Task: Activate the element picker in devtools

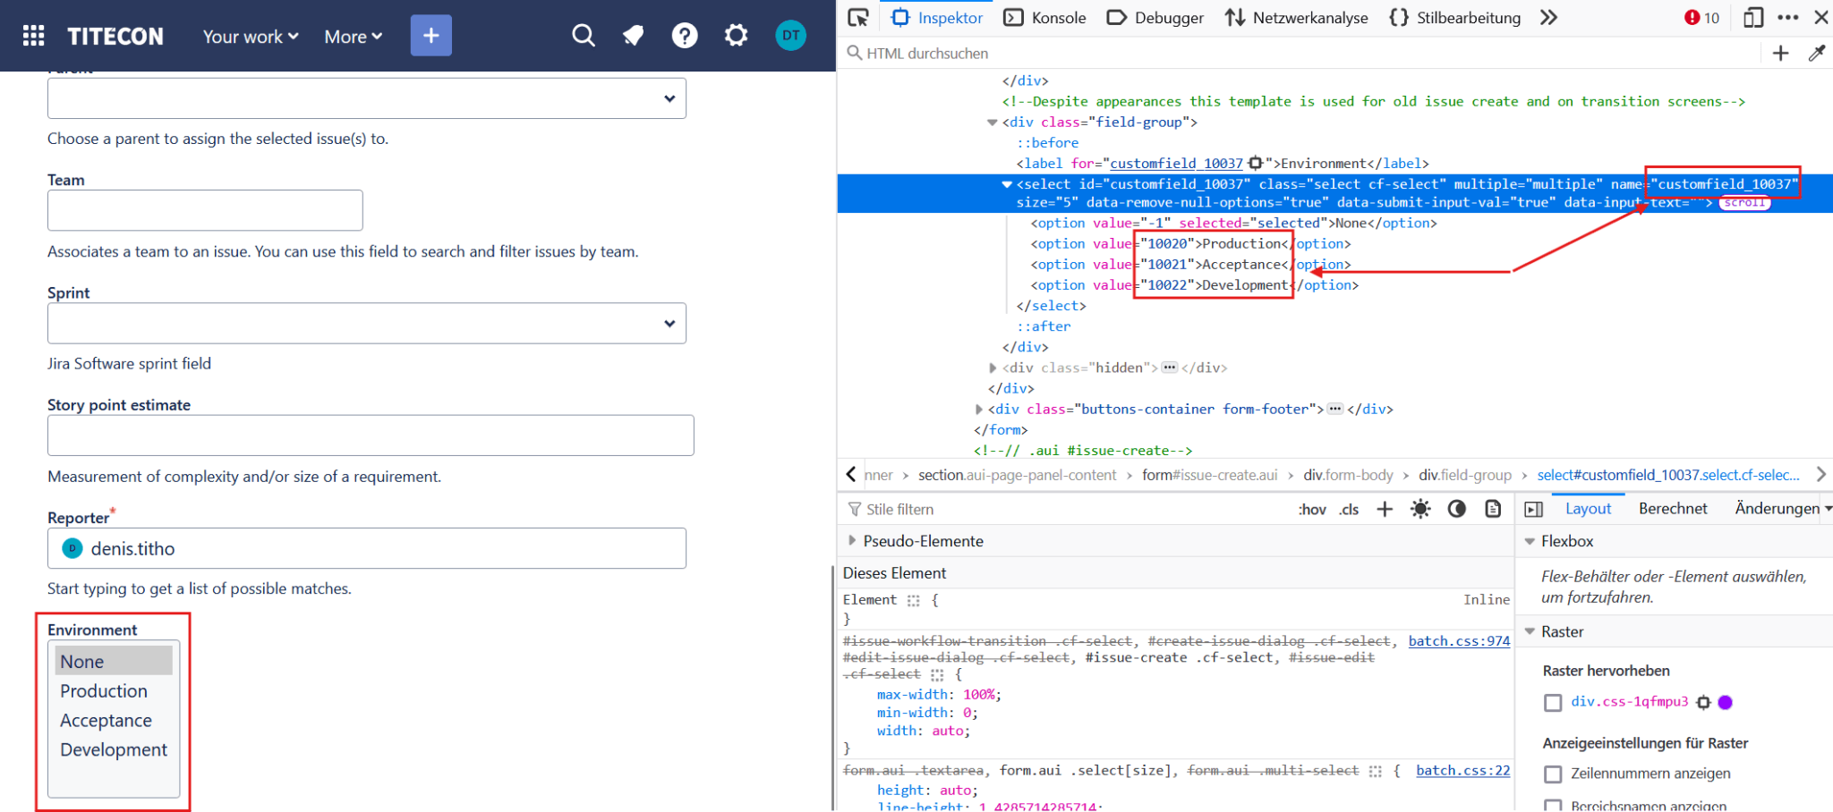Action: click(858, 18)
